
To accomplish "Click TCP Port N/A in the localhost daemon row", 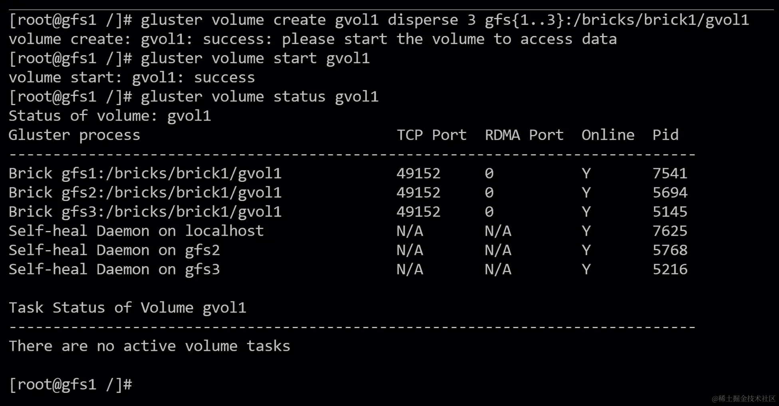I will click(x=409, y=231).
